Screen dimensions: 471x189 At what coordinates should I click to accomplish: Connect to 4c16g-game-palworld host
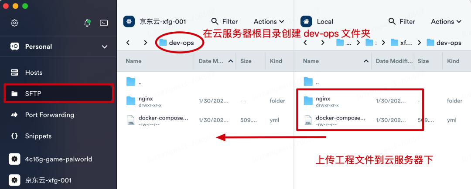[x=58, y=159]
